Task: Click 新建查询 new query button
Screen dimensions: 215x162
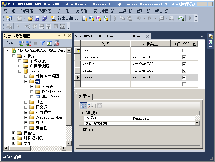Action: pyautogui.click(x=64, y=18)
